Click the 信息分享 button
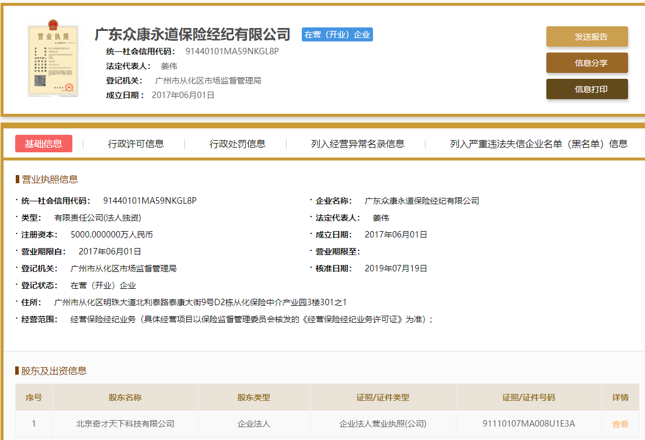Screen dimensions: 645x440 point(587,63)
